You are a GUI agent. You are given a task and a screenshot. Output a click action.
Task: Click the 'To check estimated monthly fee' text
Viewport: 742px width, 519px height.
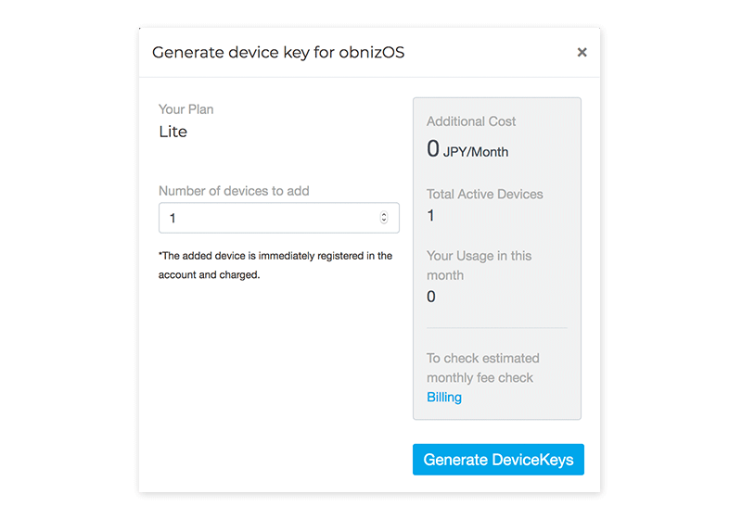point(482,368)
